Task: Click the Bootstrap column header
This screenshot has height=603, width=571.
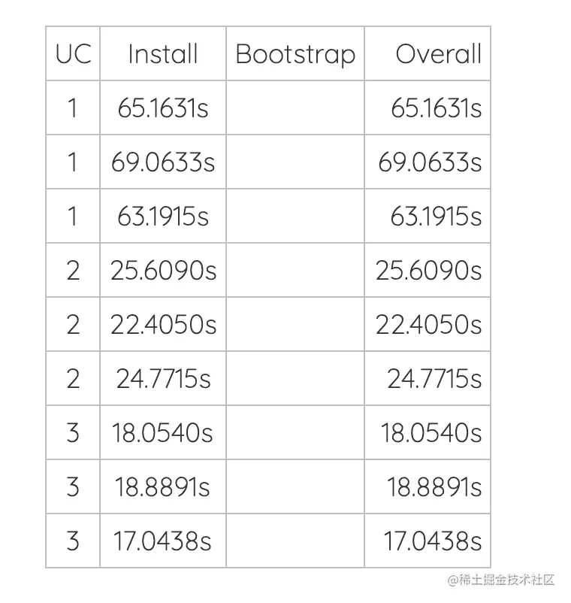Action: click(x=295, y=55)
